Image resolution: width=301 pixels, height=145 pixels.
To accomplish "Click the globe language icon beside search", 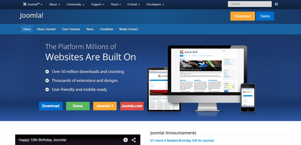I will tap(276, 4).
